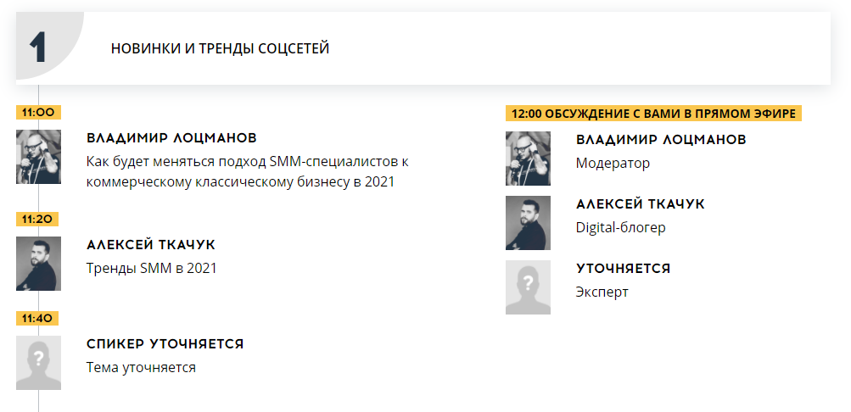Image resolution: width=851 pixels, height=412 pixels.
Task: Click the name Алексей Ткачук above Тренды SMM
Action: tap(151, 244)
